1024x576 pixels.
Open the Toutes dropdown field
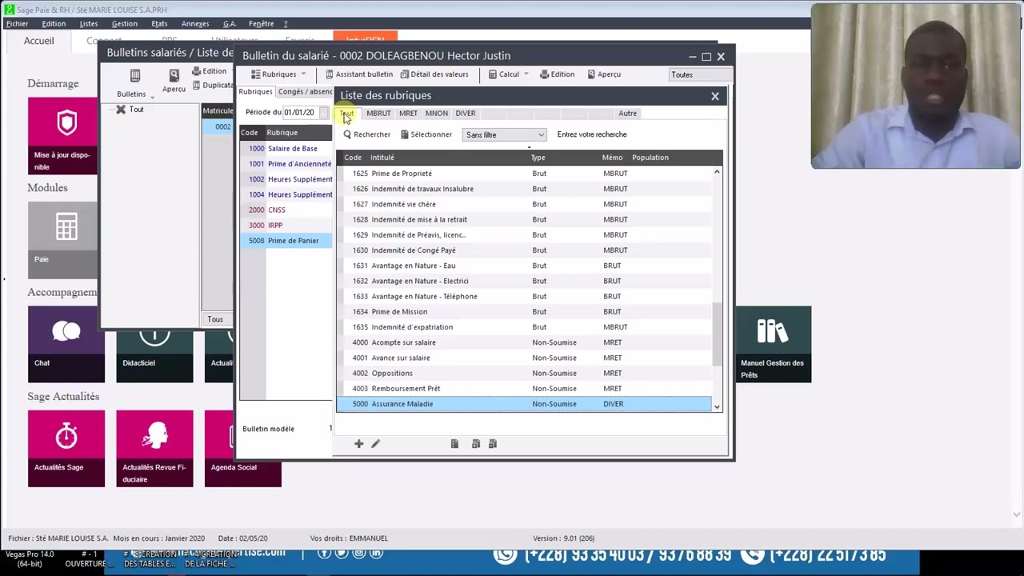click(x=700, y=74)
